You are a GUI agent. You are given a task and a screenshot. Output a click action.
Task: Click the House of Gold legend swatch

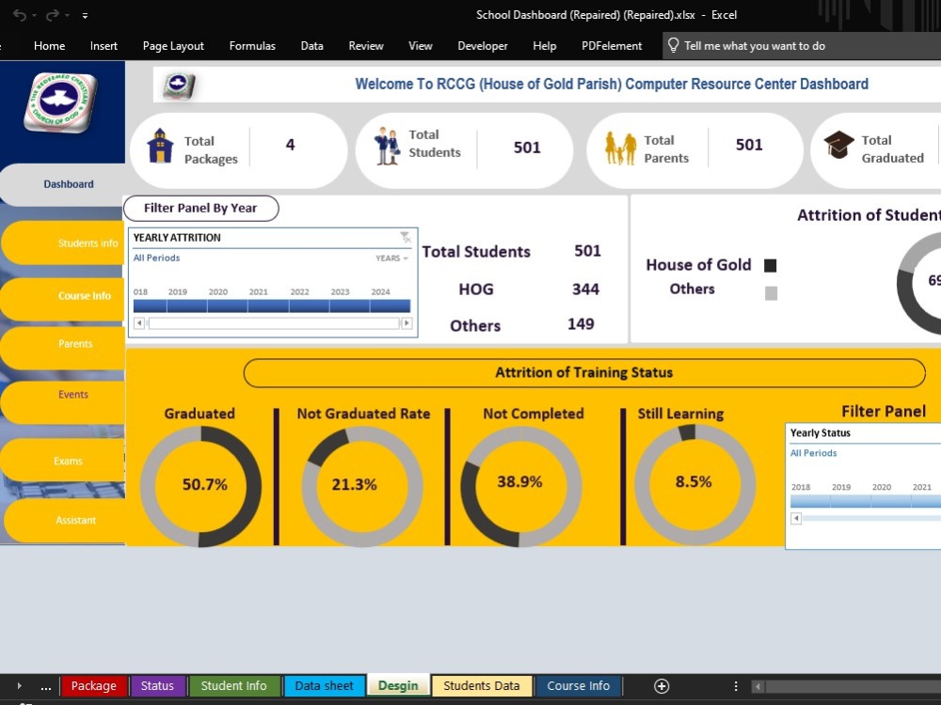[771, 266]
